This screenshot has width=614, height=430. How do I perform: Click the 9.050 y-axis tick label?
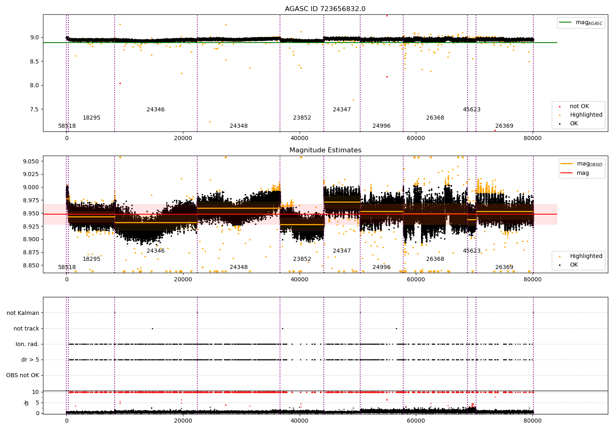click(31, 161)
